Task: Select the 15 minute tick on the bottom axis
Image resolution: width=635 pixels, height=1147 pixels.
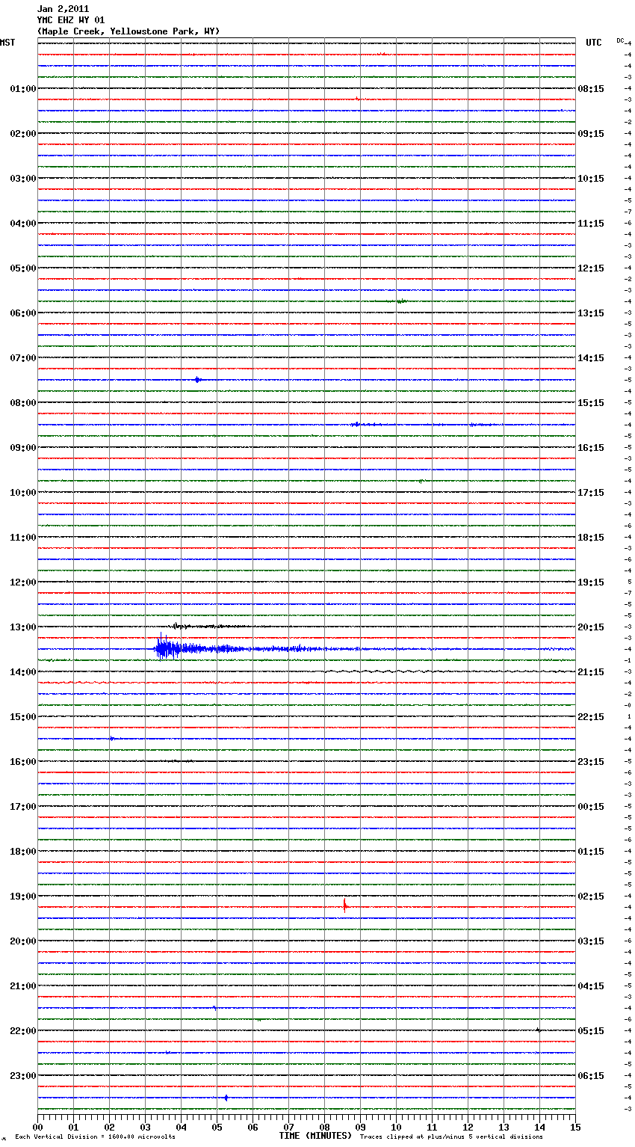Action: [x=575, y=1127]
